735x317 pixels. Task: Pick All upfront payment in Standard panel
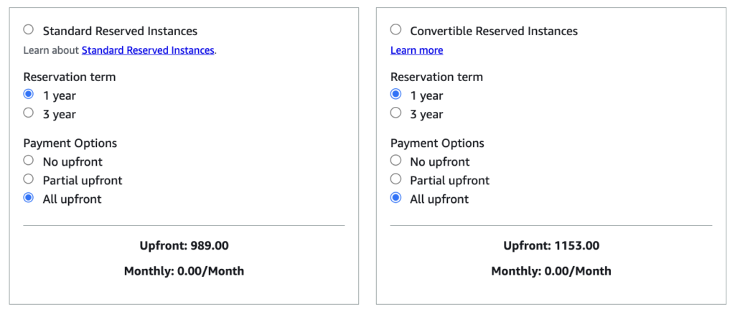(x=29, y=198)
